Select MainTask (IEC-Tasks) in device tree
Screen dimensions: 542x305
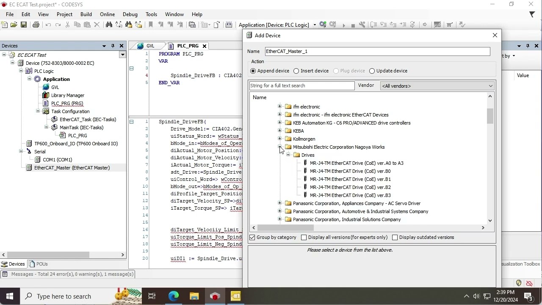pyautogui.click(x=77, y=128)
